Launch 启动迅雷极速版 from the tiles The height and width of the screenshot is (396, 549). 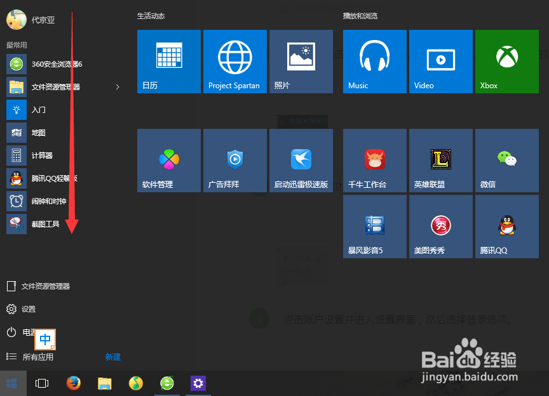(301, 160)
